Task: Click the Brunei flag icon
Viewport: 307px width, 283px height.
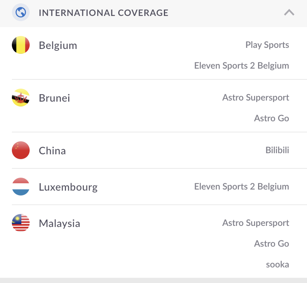Action: click(21, 98)
